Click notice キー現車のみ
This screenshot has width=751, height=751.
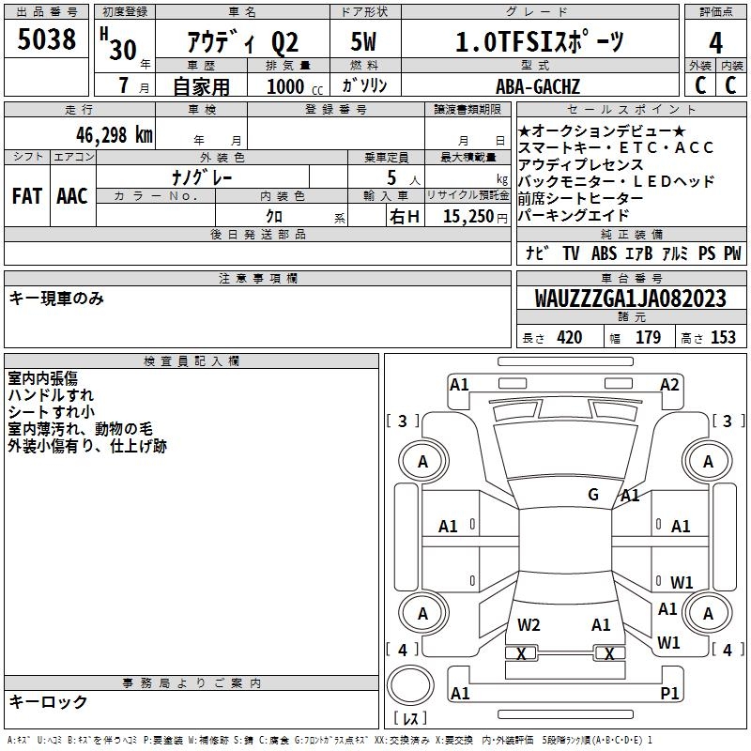click(56, 298)
